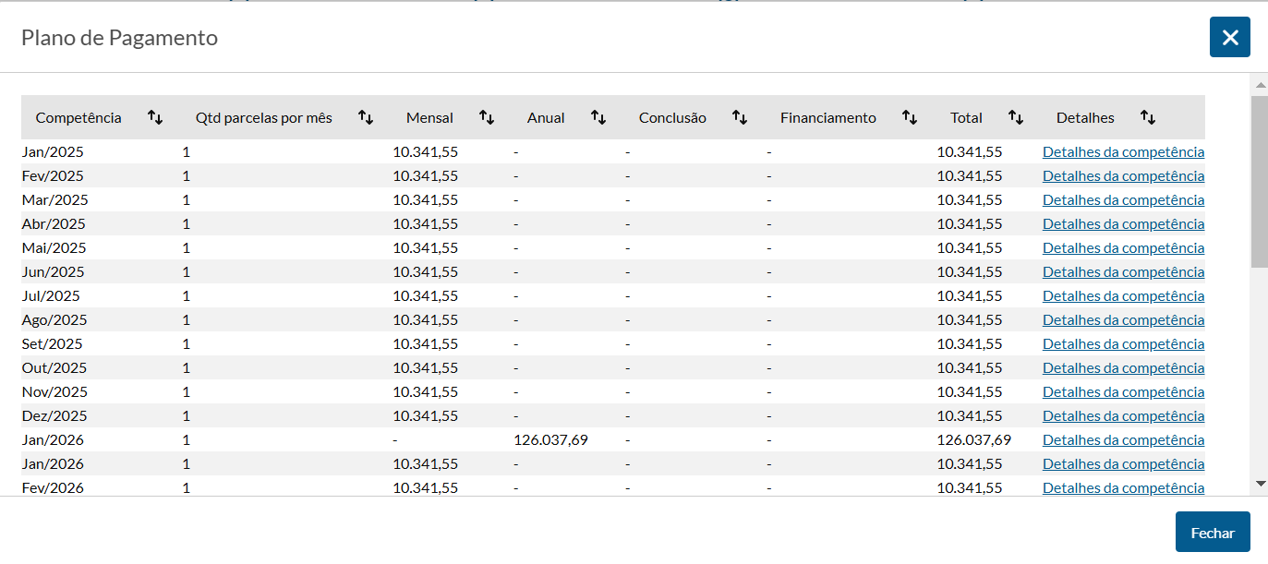
Task: Click the Competência column header label
Action: (x=78, y=117)
